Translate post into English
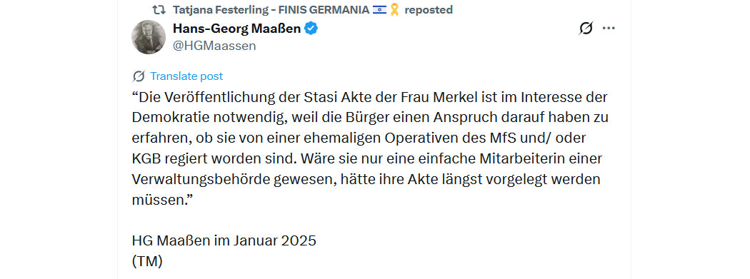The image size is (750, 279). (x=186, y=76)
